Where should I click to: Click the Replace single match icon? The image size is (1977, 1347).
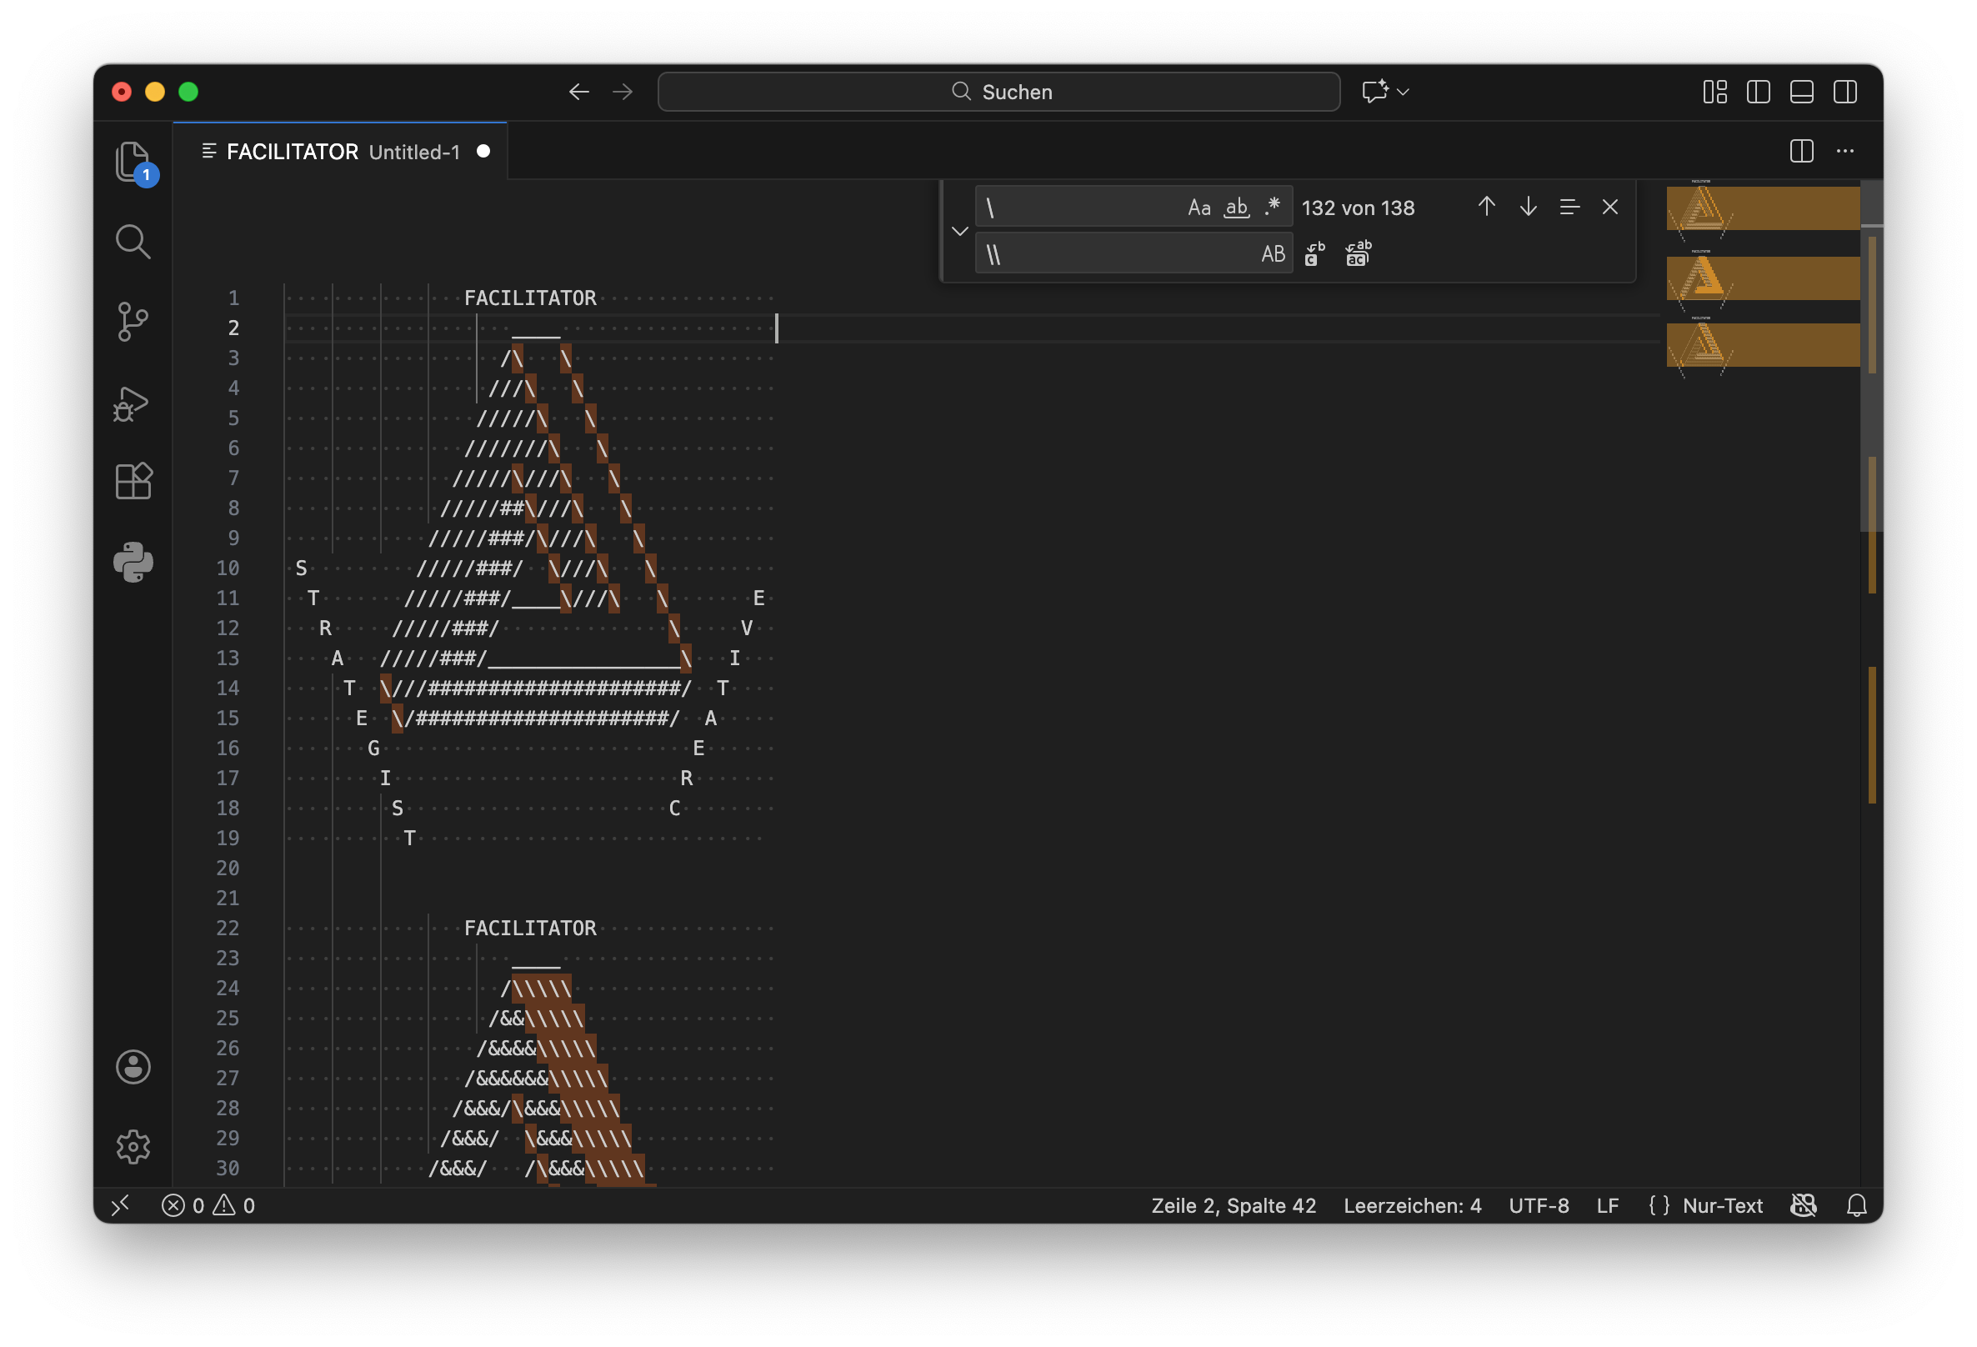(1314, 253)
